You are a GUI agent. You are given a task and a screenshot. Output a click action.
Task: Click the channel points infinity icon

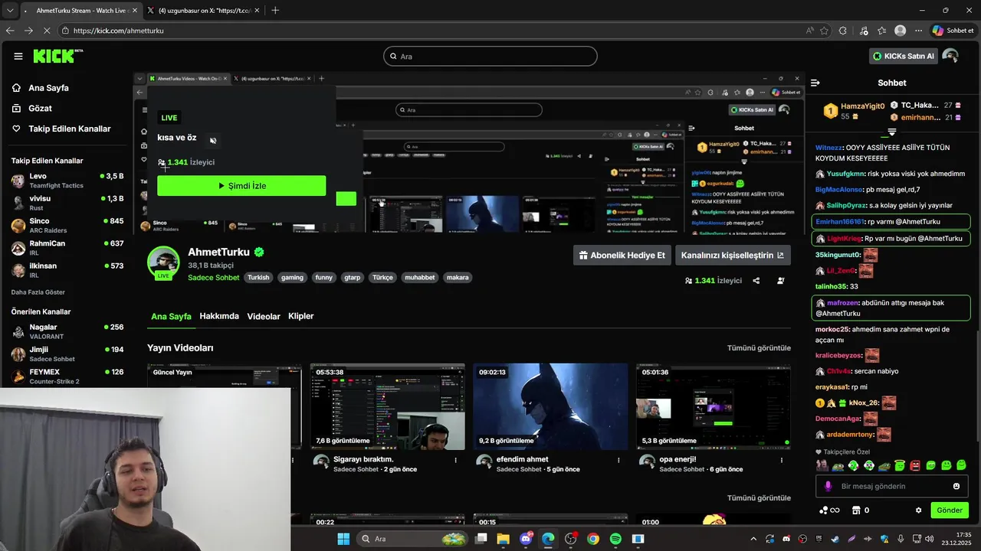tap(829, 510)
